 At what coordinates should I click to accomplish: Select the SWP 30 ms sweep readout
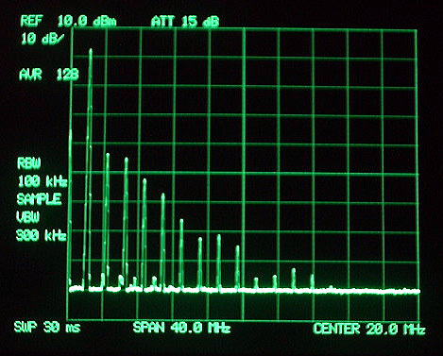point(47,328)
